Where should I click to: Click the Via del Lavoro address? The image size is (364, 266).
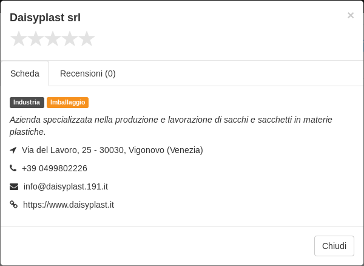tap(112, 150)
